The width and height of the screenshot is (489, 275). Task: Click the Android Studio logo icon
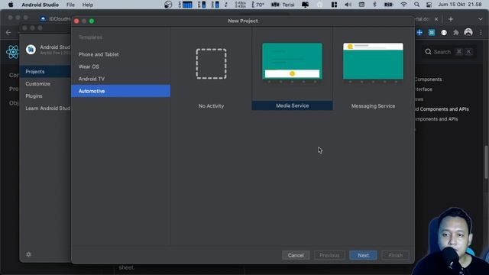pyautogui.click(x=31, y=49)
